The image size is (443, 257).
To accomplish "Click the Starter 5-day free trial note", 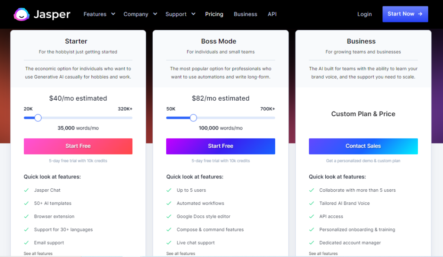I will pyautogui.click(x=78, y=161).
